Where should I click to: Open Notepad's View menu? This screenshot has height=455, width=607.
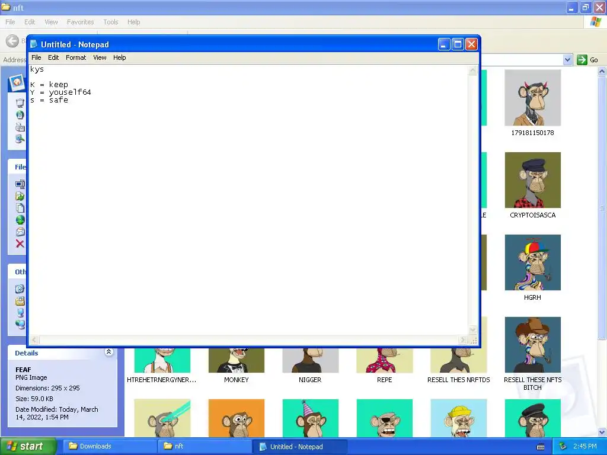100,57
